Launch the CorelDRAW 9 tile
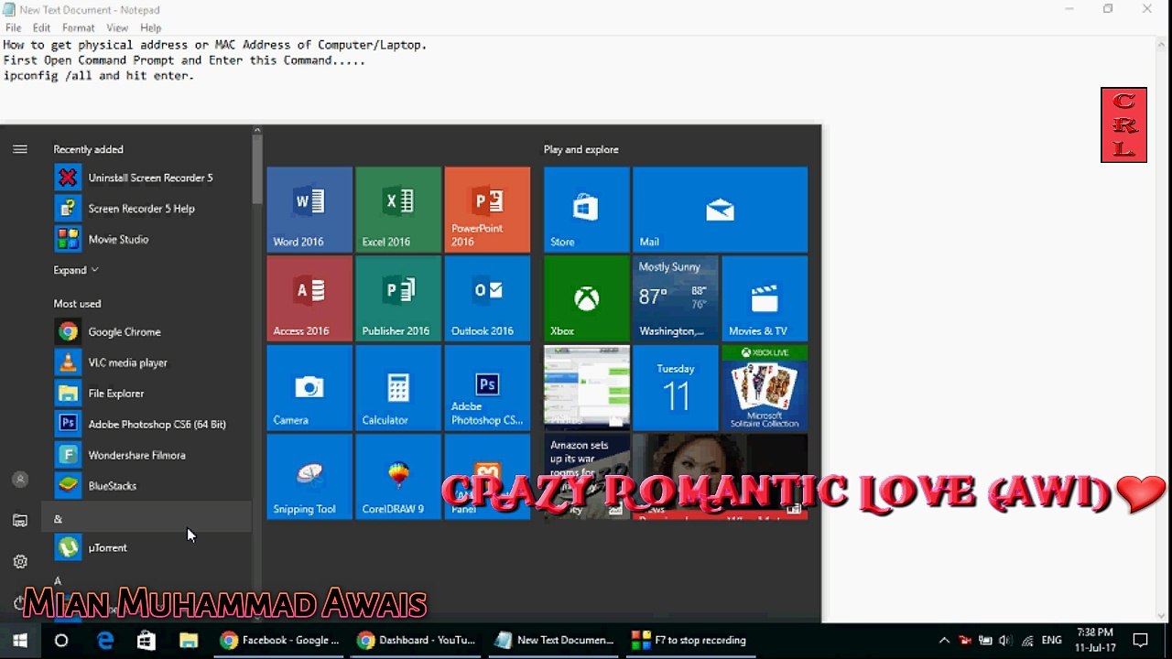 398,476
